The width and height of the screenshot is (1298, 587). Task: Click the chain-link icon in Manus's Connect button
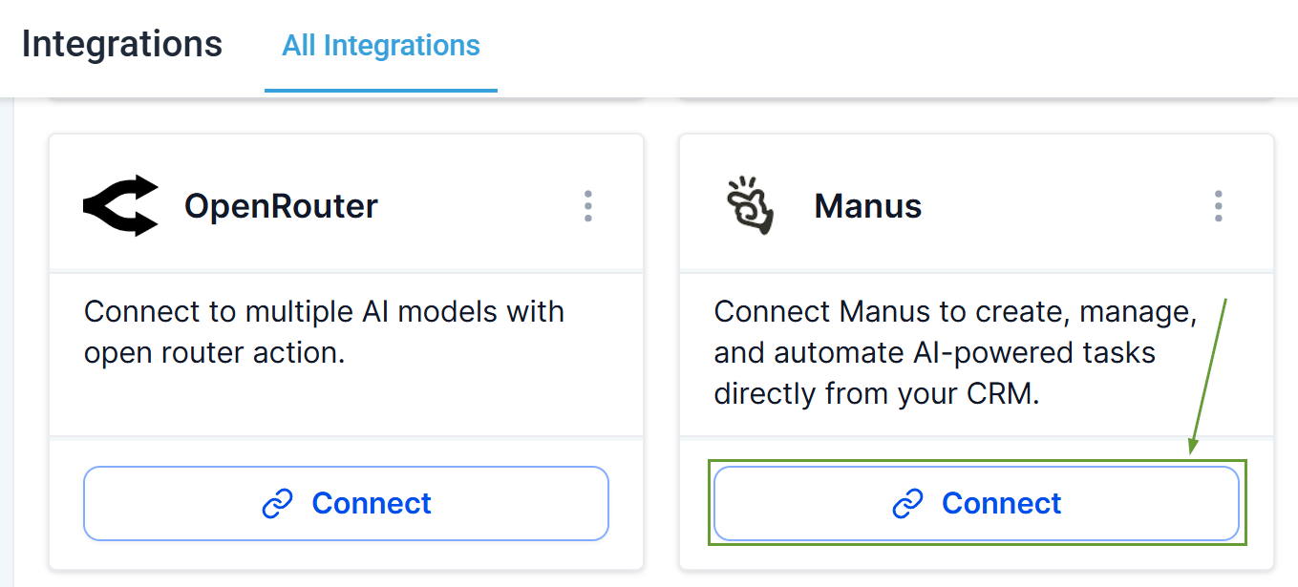[x=907, y=504]
